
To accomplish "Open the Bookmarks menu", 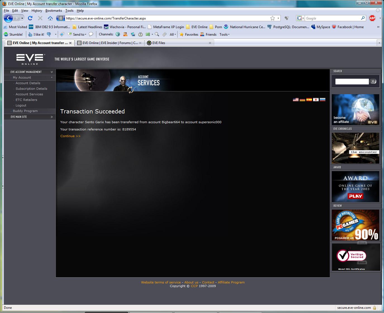I will (54, 11).
